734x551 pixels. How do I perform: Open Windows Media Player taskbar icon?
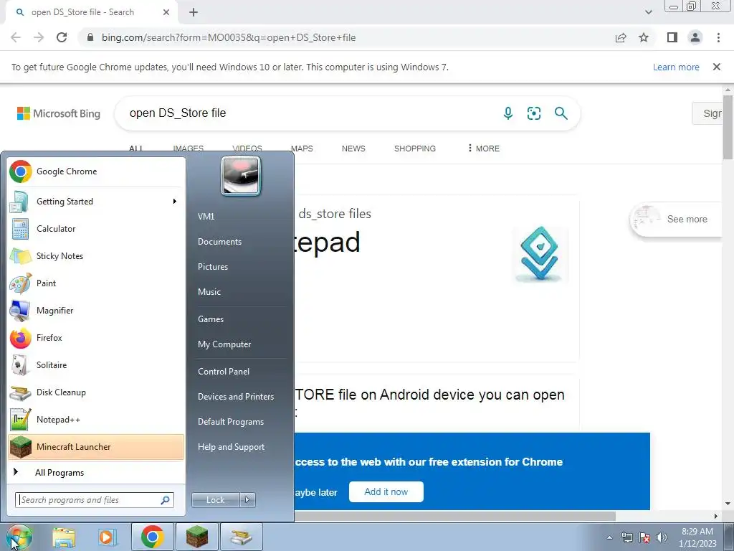point(107,537)
